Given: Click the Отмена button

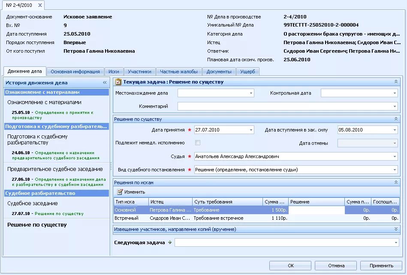Looking at the screenshot, I should [336, 266].
